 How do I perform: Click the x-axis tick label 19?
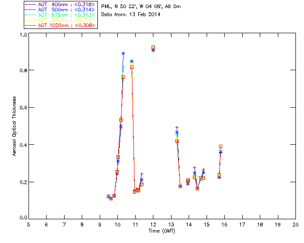point(278,224)
